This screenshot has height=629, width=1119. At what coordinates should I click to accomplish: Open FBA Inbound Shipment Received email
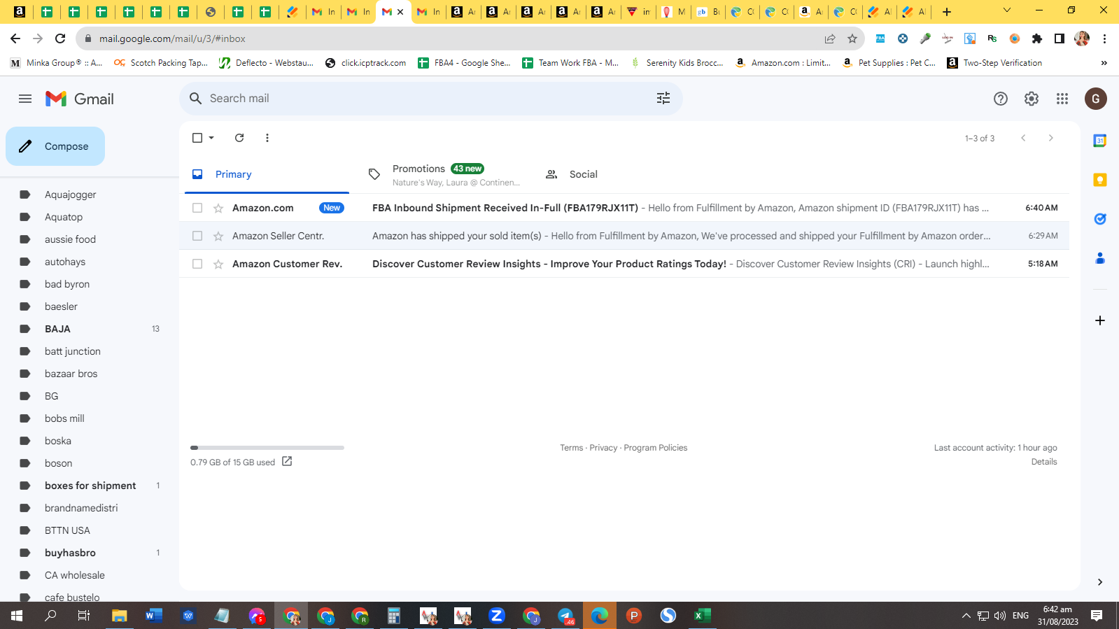click(x=624, y=208)
